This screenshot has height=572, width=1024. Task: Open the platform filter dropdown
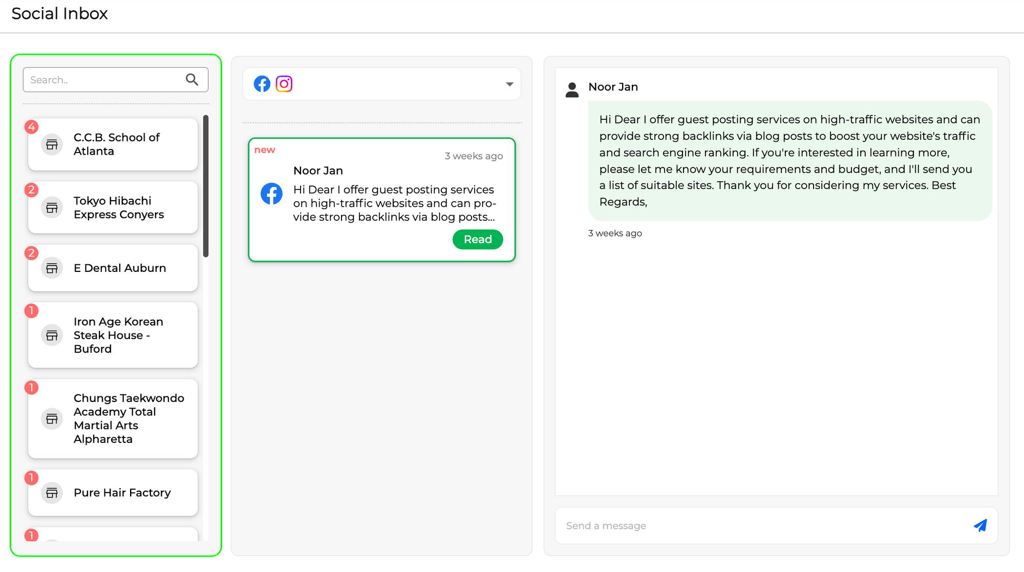(x=509, y=83)
